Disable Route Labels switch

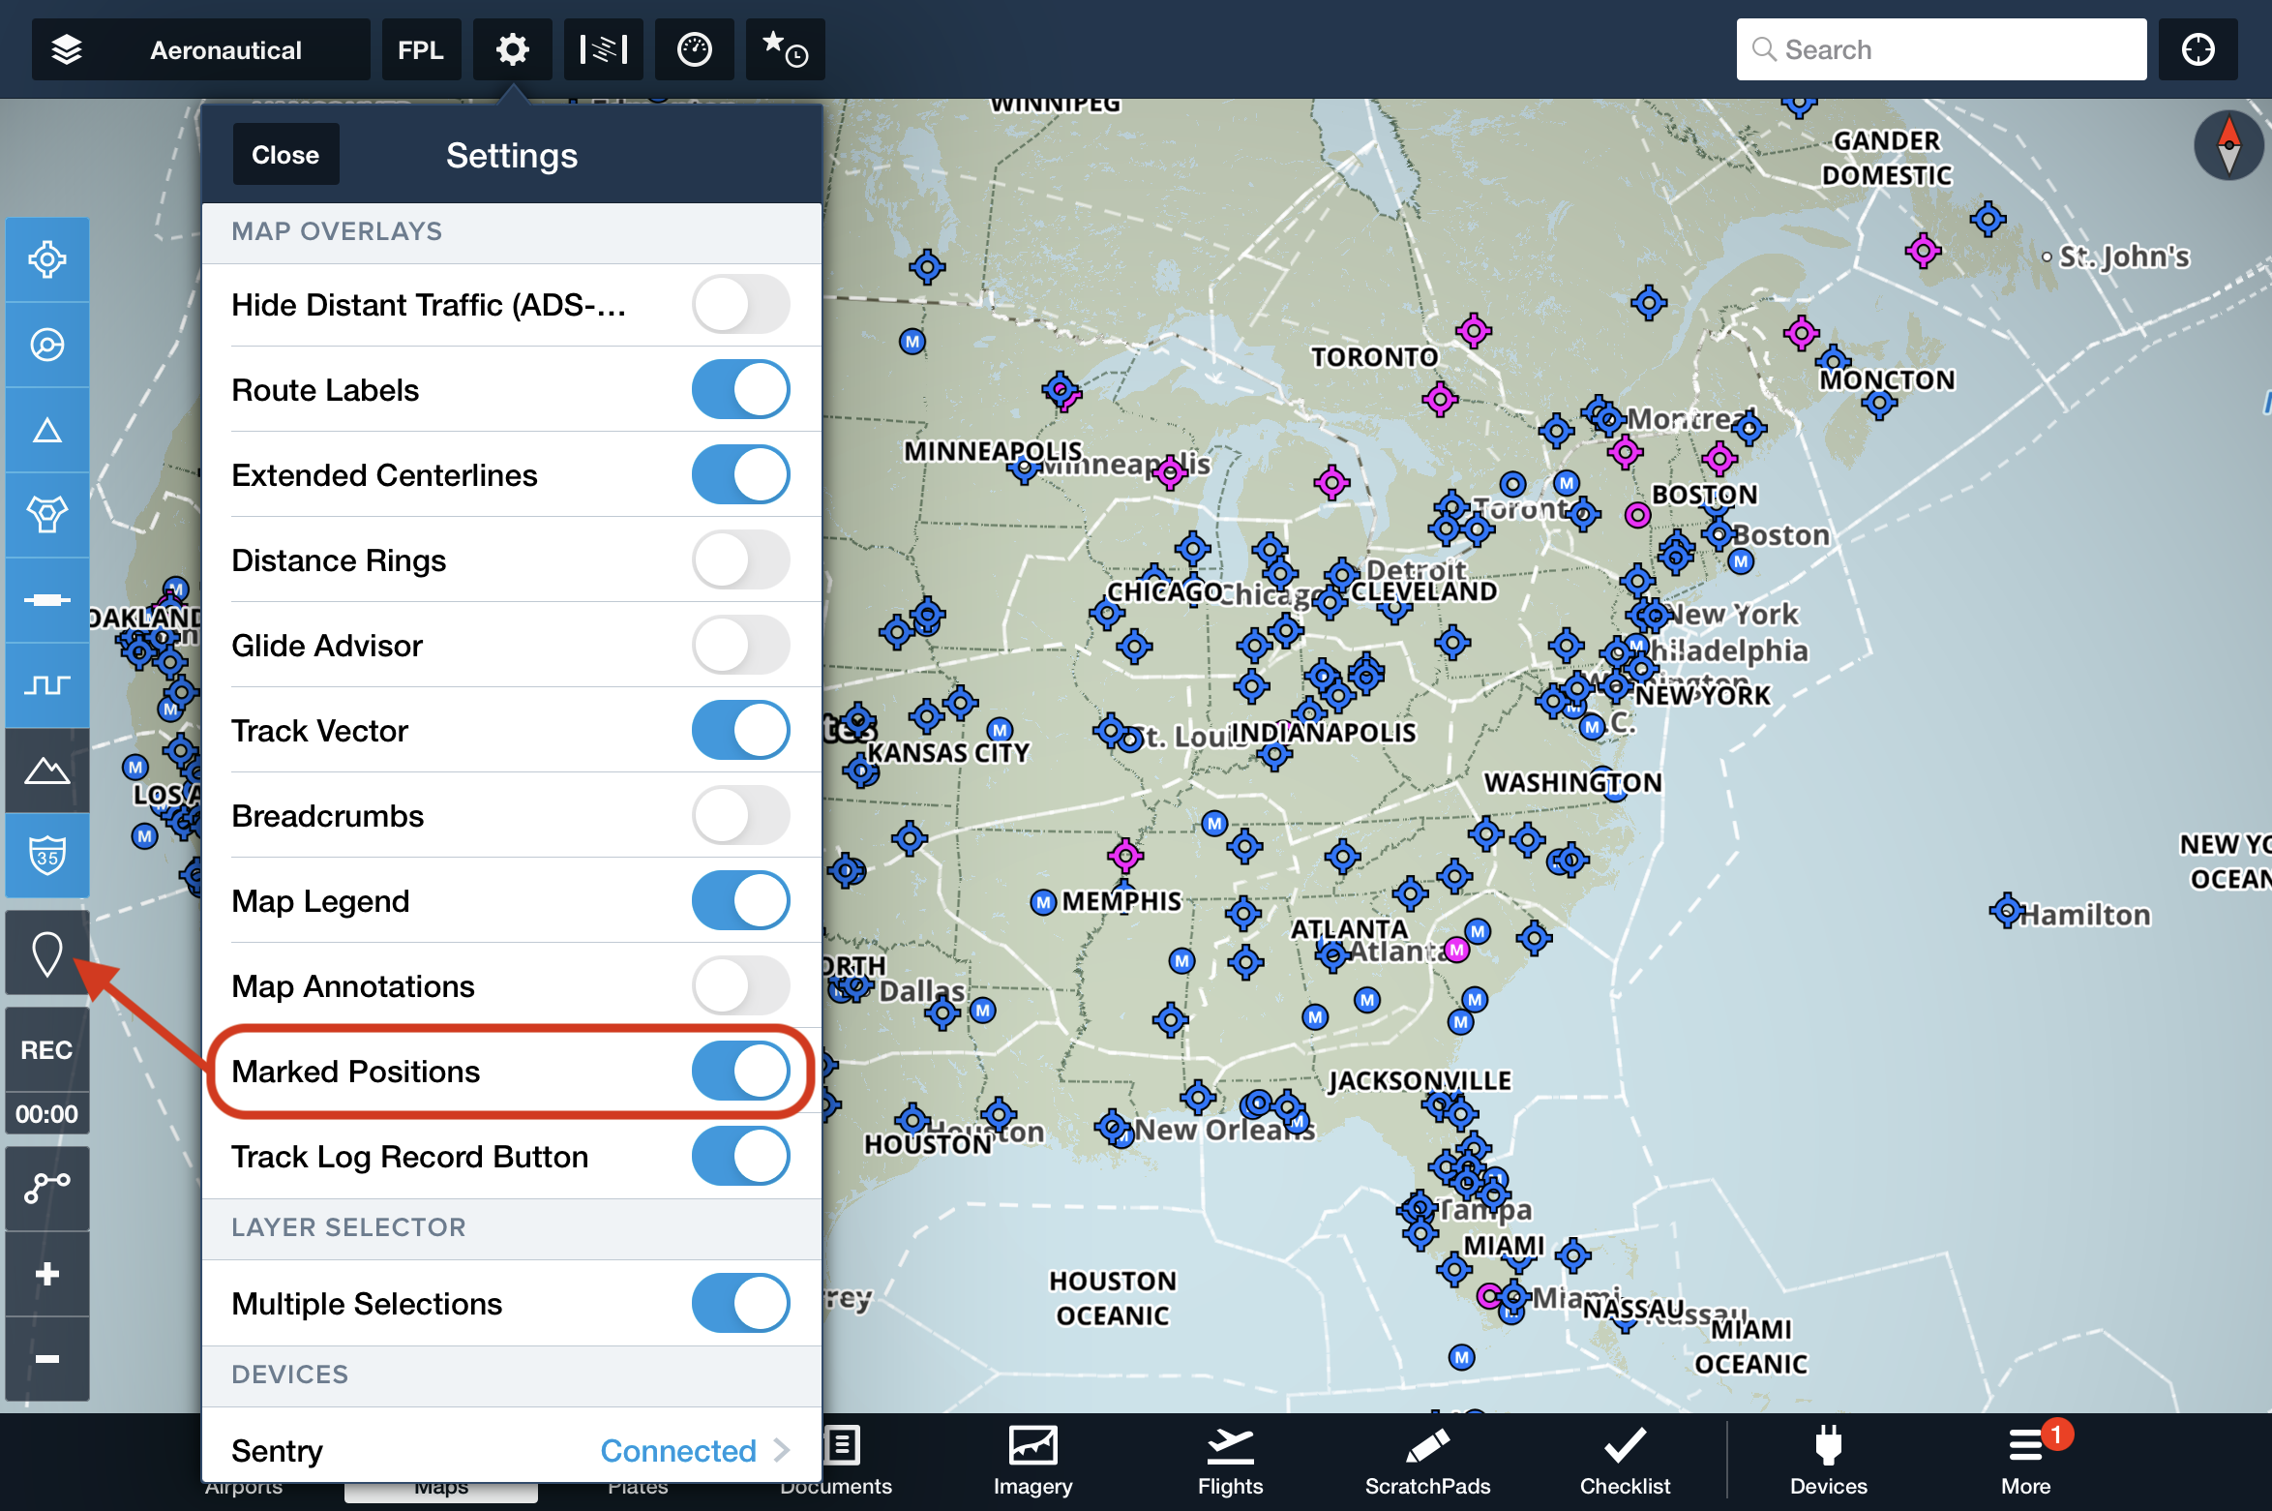[x=741, y=390]
